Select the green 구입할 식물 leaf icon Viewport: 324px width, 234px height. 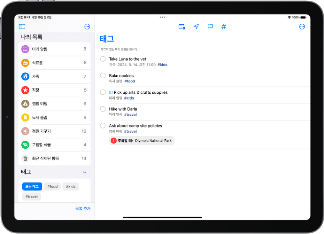click(x=25, y=145)
